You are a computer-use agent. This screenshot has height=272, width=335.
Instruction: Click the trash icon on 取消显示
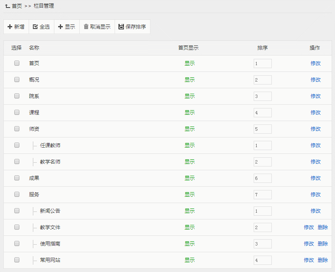click(x=86, y=27)
